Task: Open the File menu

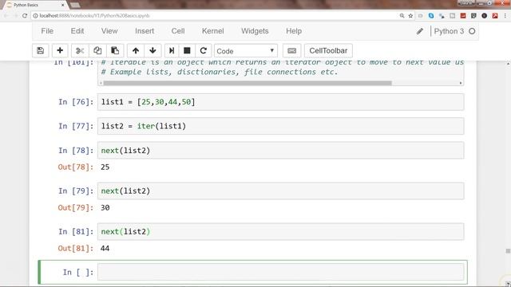Action: [47, 31]
